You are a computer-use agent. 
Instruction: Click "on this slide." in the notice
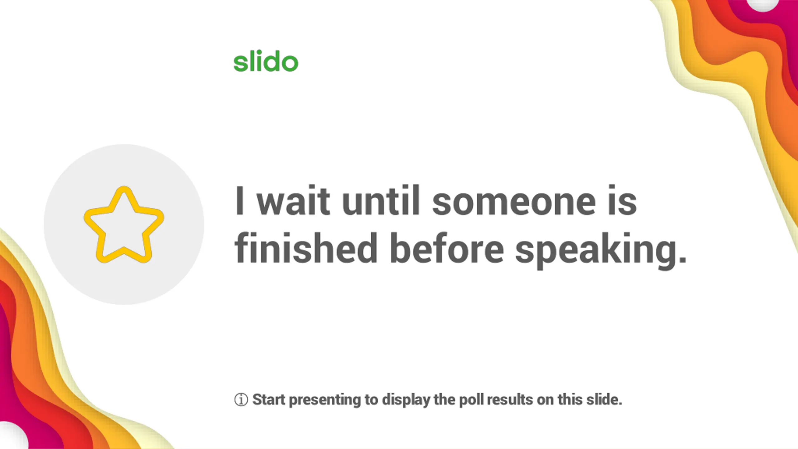point(579,400)
